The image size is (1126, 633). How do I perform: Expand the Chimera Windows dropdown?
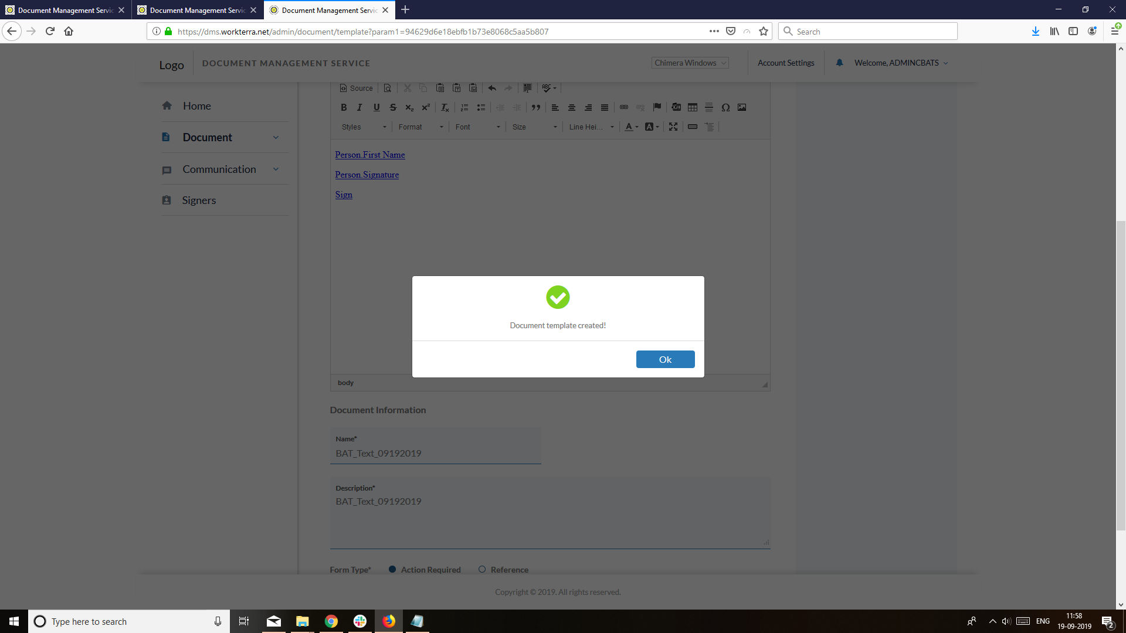pos(690,63)
